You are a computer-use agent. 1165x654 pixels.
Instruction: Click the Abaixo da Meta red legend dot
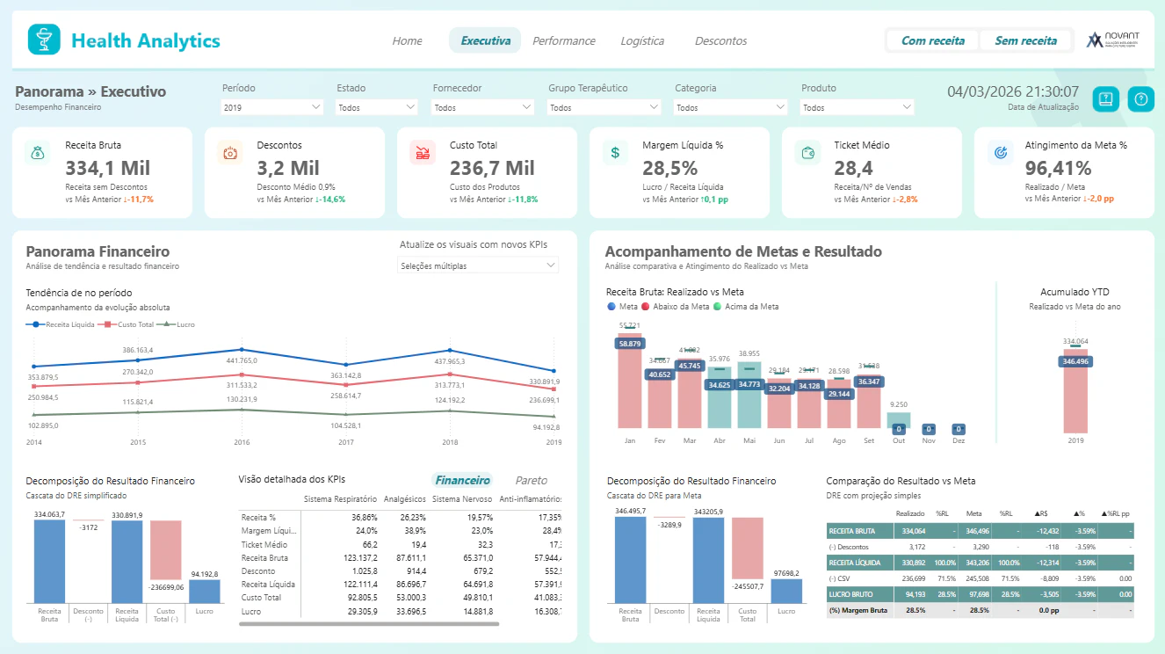coord(645,307)
